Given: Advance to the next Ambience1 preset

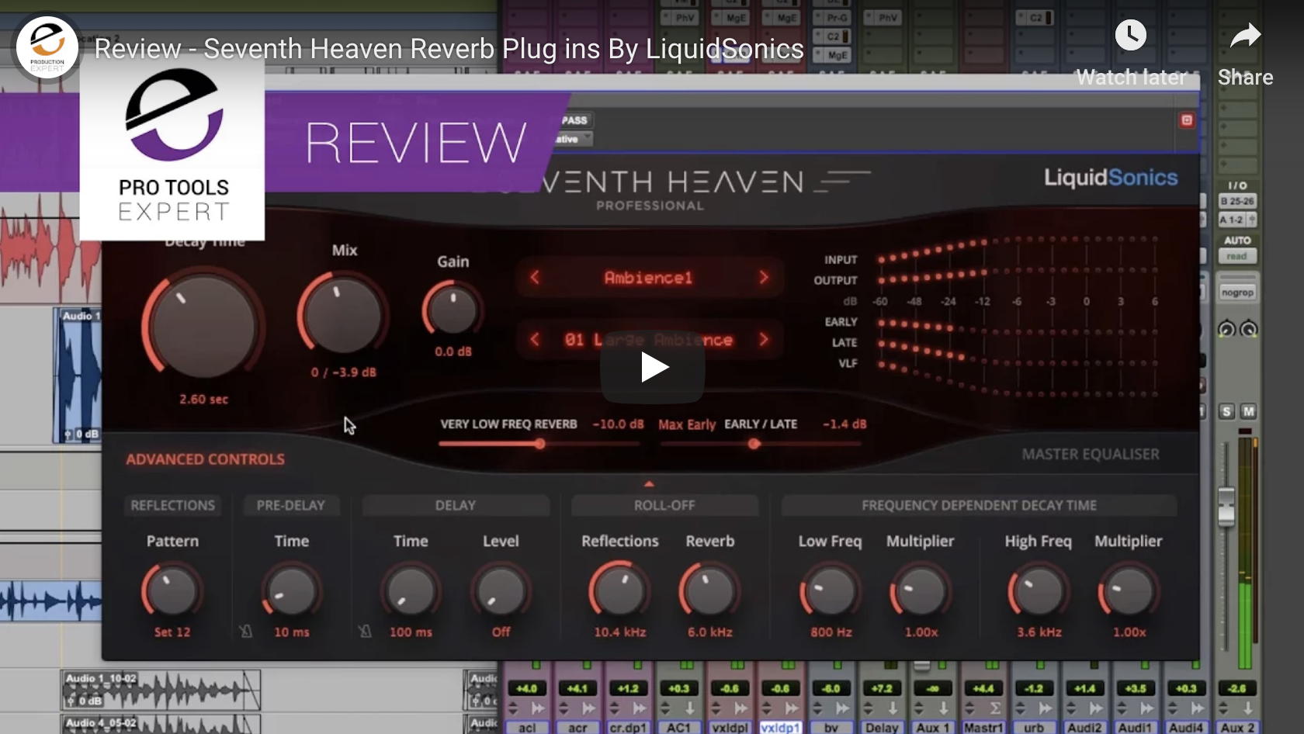Looking at the screenshot, I should 763,277.
